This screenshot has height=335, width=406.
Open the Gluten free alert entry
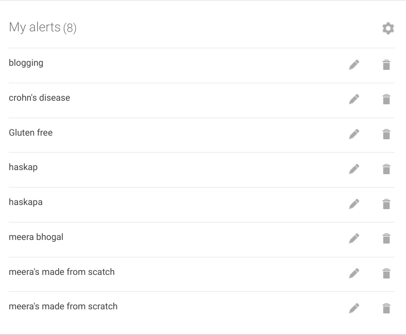coord(30,133)
